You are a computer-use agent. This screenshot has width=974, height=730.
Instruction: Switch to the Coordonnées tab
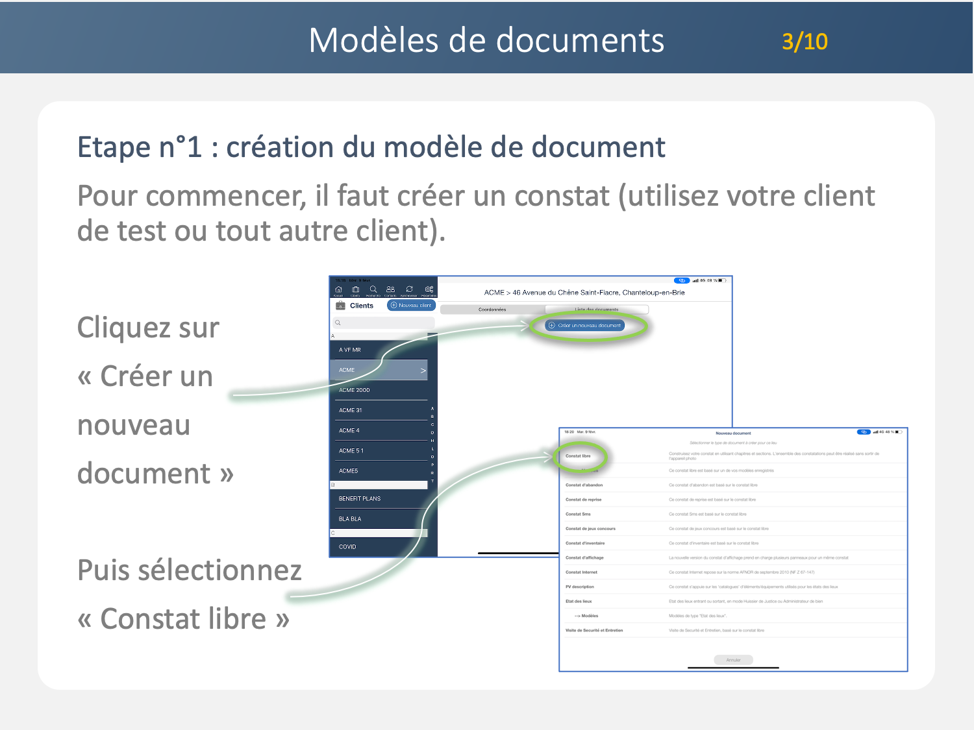[492, 310]
